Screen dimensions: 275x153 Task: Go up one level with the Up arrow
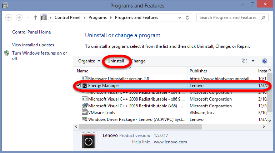36,17
